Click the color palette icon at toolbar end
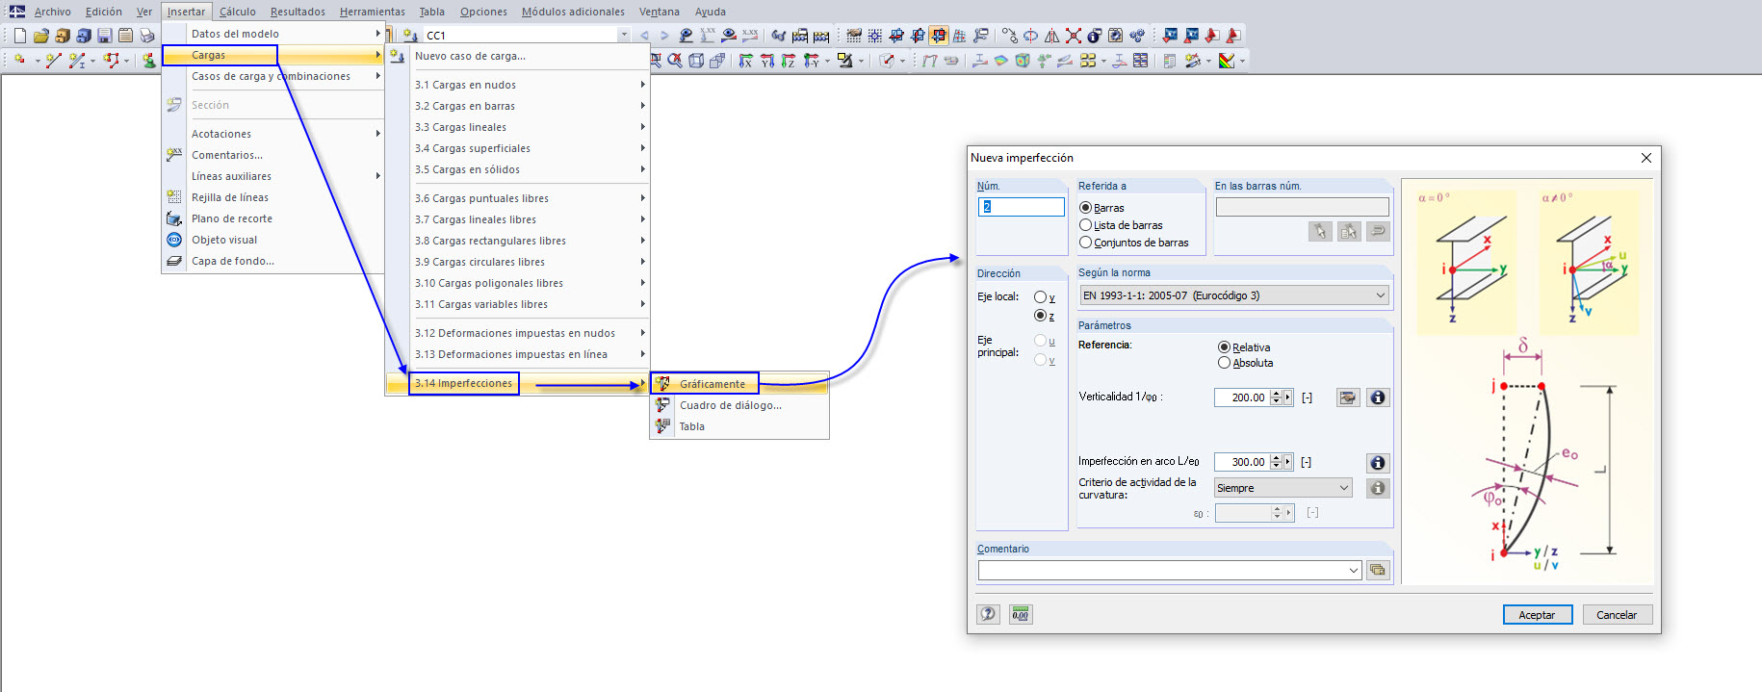This screenshot has width=1762, height=692. point(1227,61)
